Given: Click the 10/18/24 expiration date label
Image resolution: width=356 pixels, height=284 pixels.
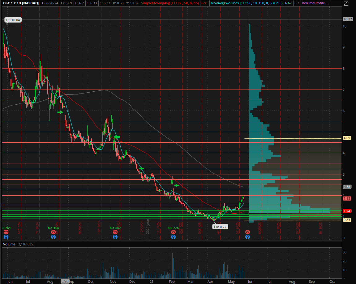Looking at the screenshot, I should pyautogui.click(x=99, y=227).
